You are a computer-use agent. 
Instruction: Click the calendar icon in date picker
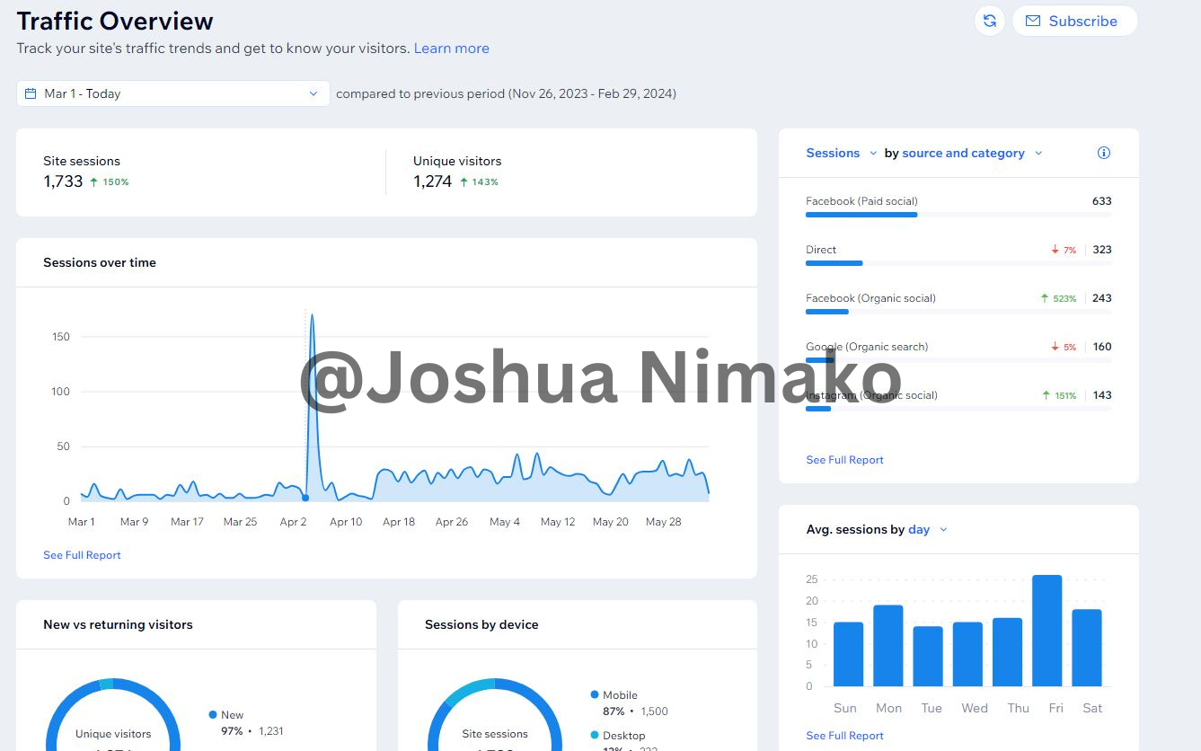click(31, 93)
